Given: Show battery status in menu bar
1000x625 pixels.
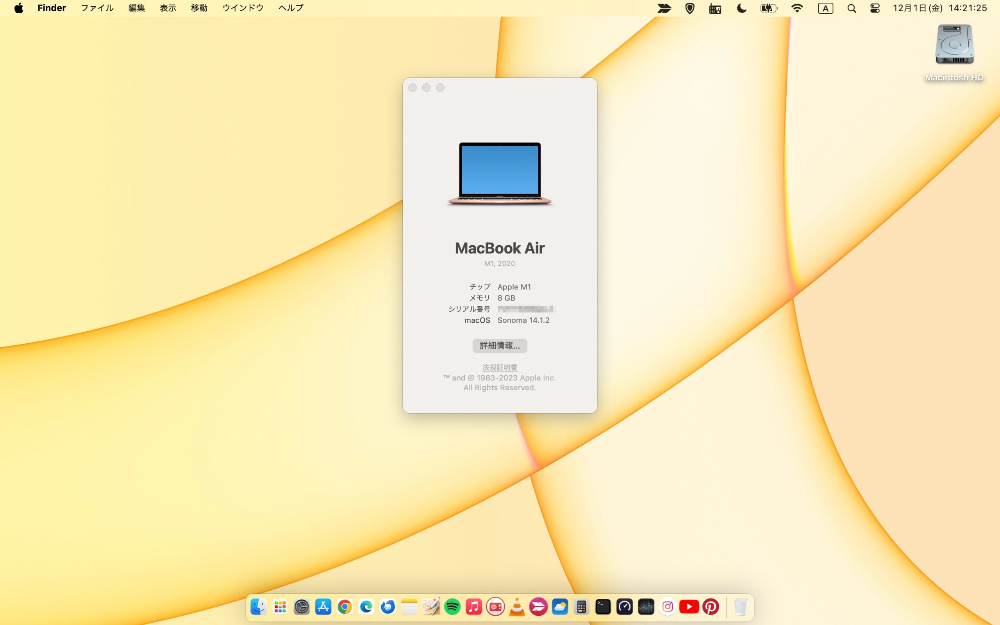Looking at the screenshot, I should [769, 8].
